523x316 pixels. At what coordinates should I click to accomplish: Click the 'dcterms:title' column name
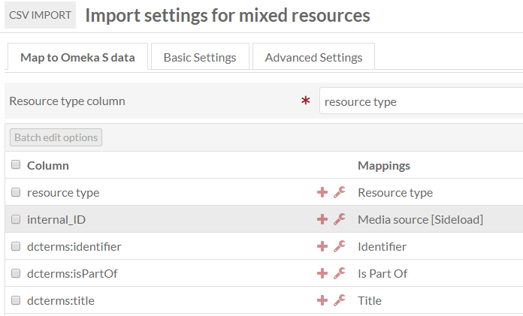click(x=61, y=301)
